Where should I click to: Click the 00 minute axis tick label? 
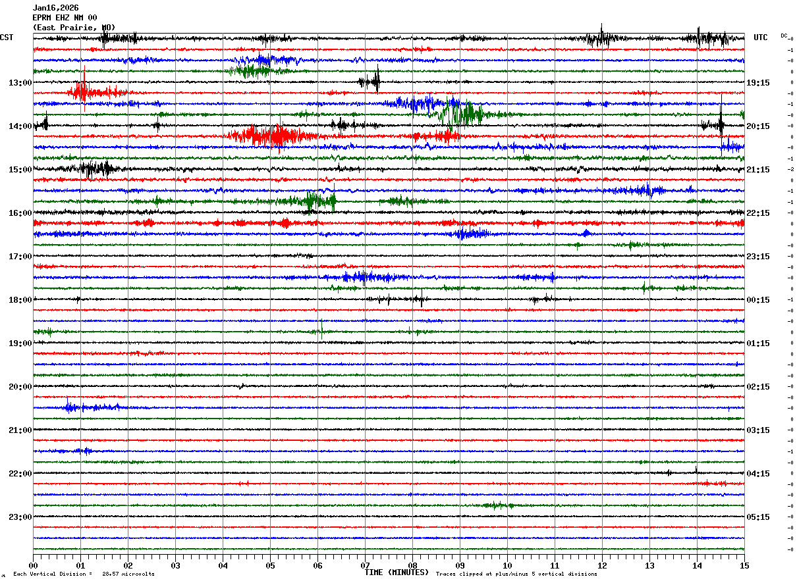tap(34, 565)
